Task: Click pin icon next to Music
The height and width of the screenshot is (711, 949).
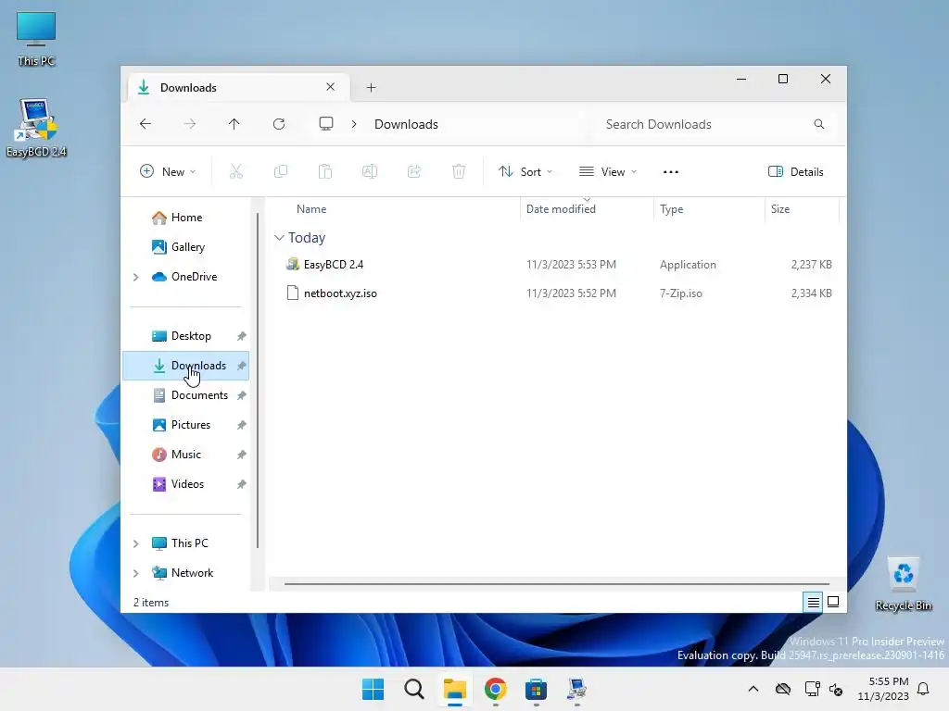Action: pos(242,455)
